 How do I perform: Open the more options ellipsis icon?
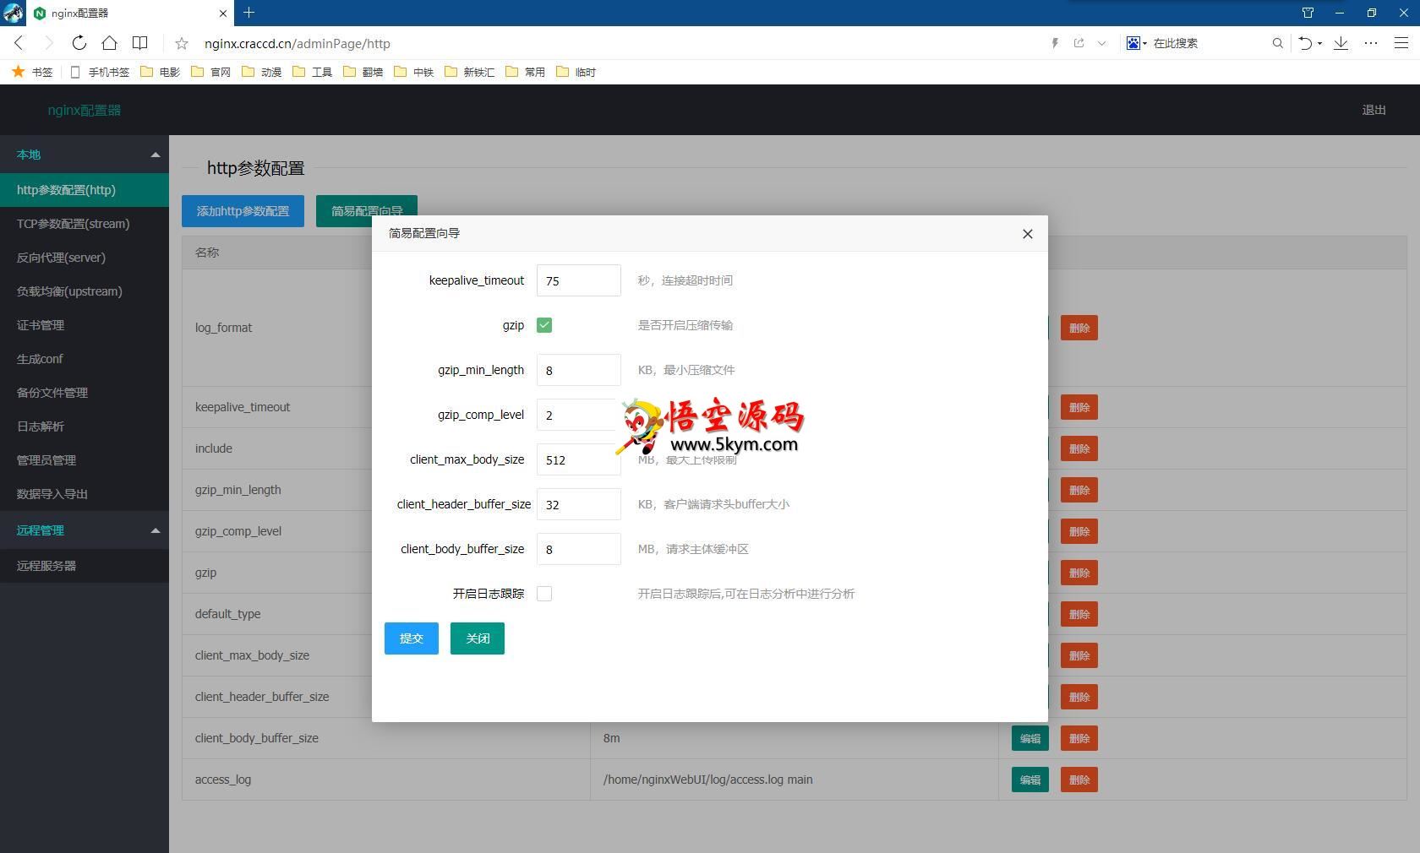[x=1371, y=43]
